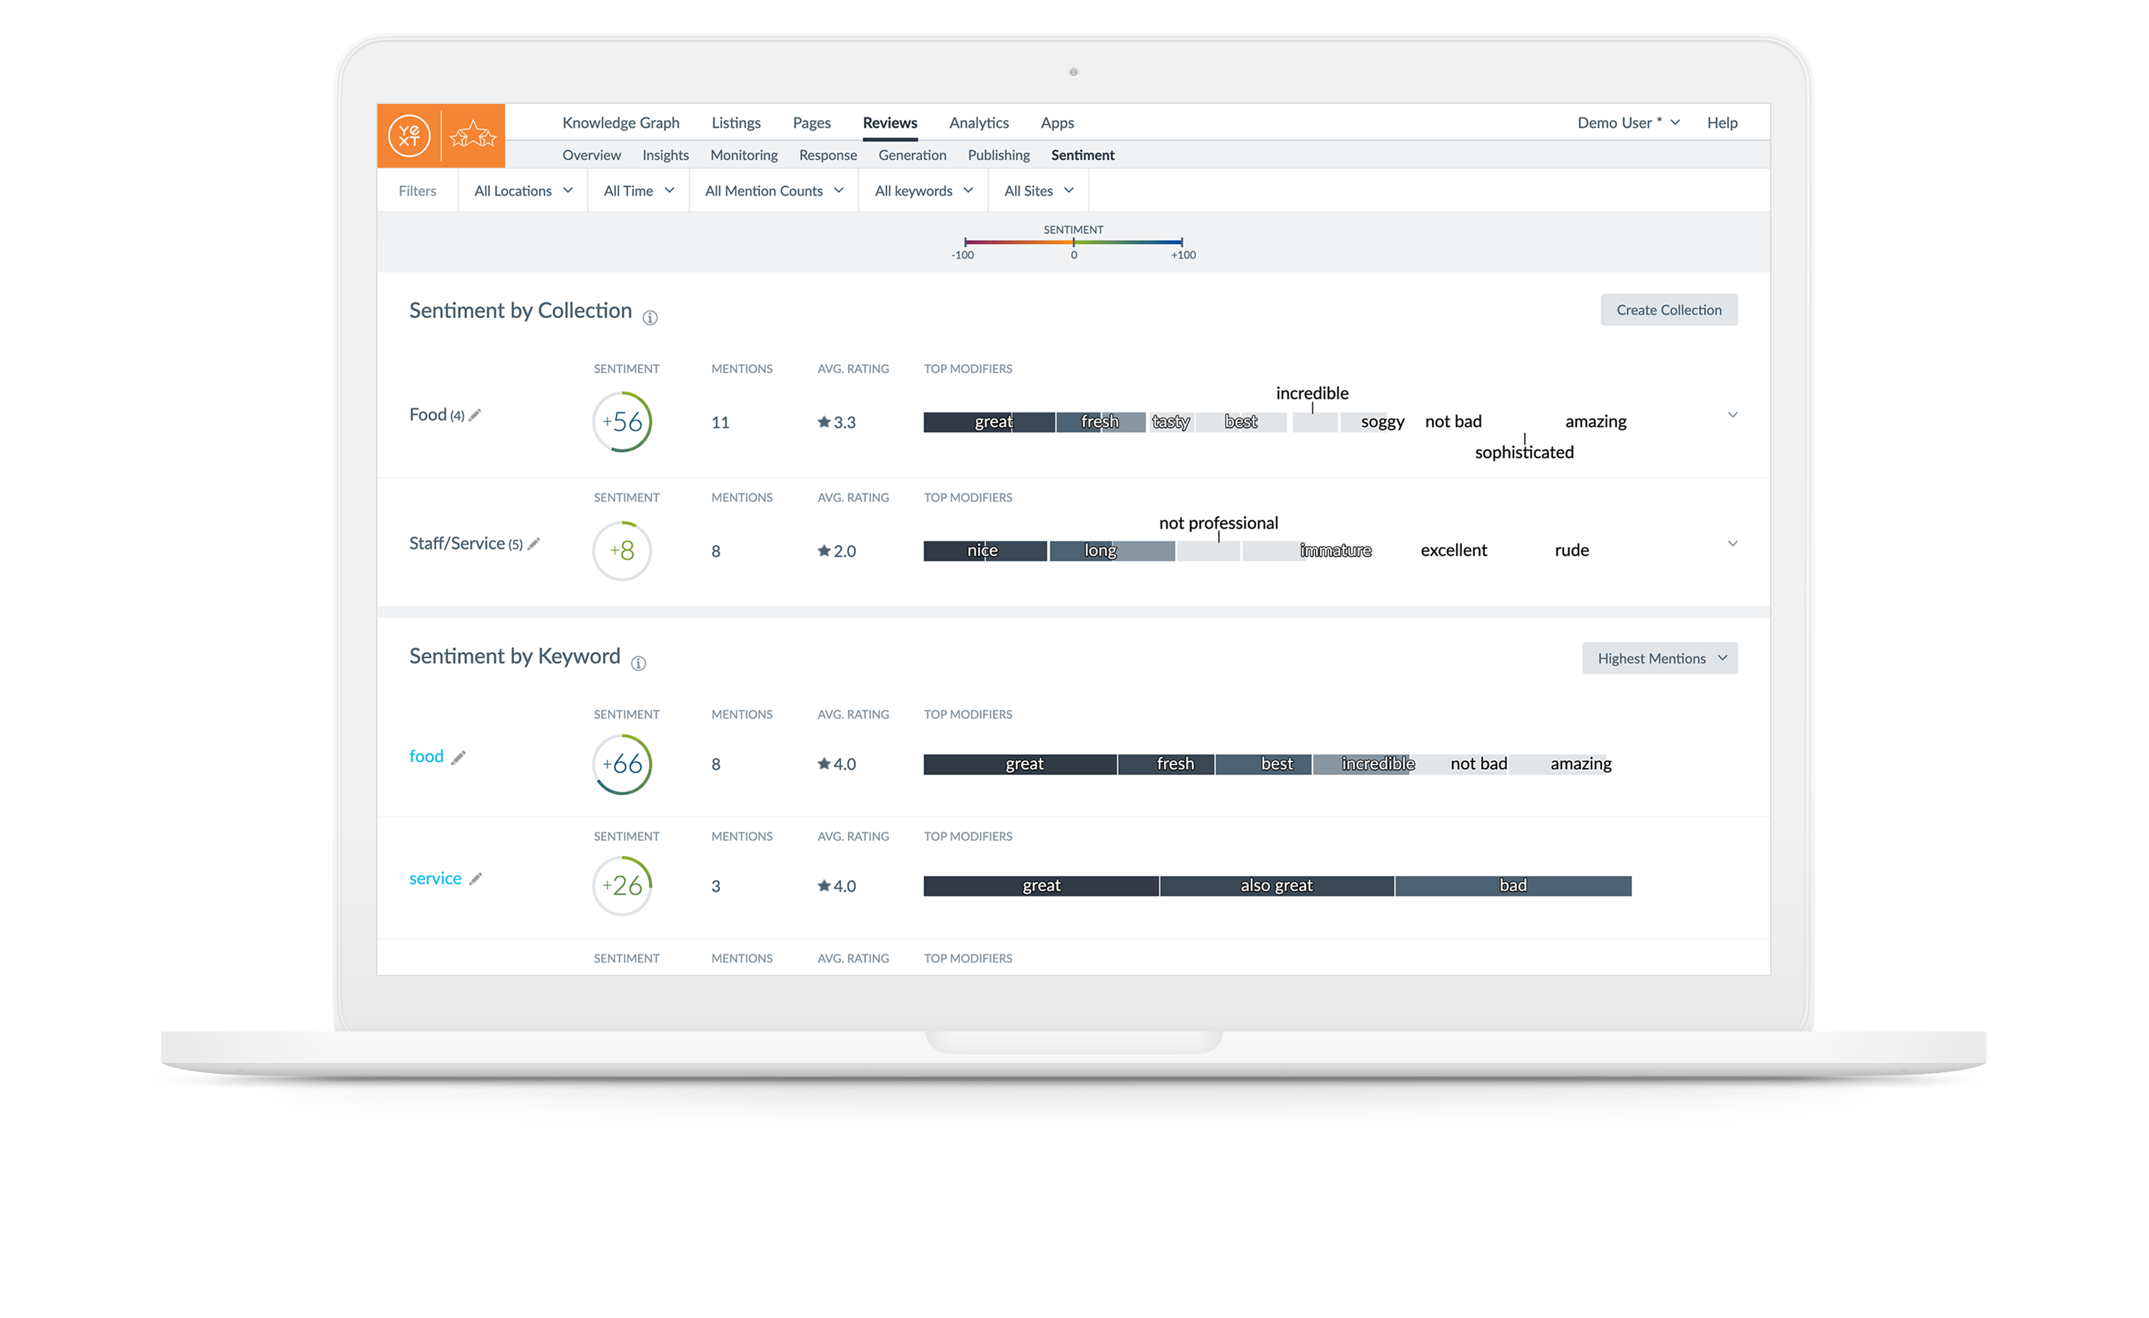
Task: Click the Yext logo icon
Action: pos(409,135)
